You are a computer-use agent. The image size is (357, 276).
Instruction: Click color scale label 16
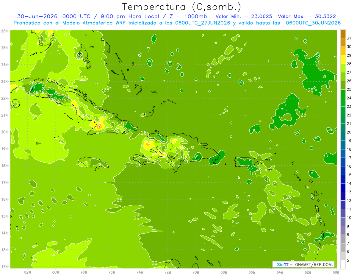click(x=349, y=166)
